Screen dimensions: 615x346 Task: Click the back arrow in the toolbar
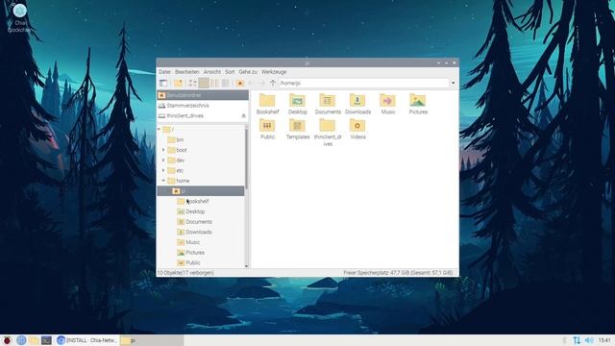(x=251, y=83)
